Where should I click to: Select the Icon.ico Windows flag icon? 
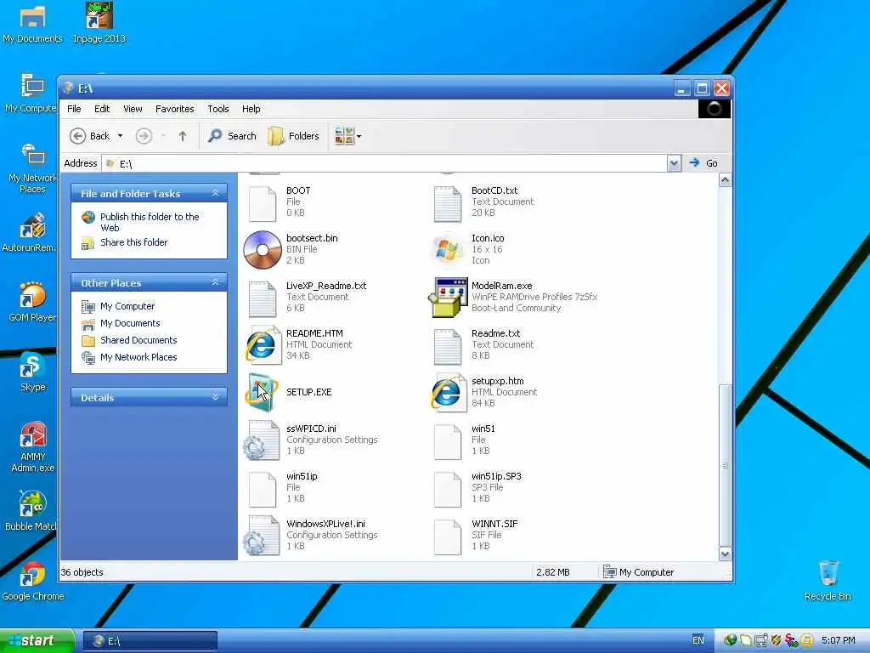(x=448, y=250)
